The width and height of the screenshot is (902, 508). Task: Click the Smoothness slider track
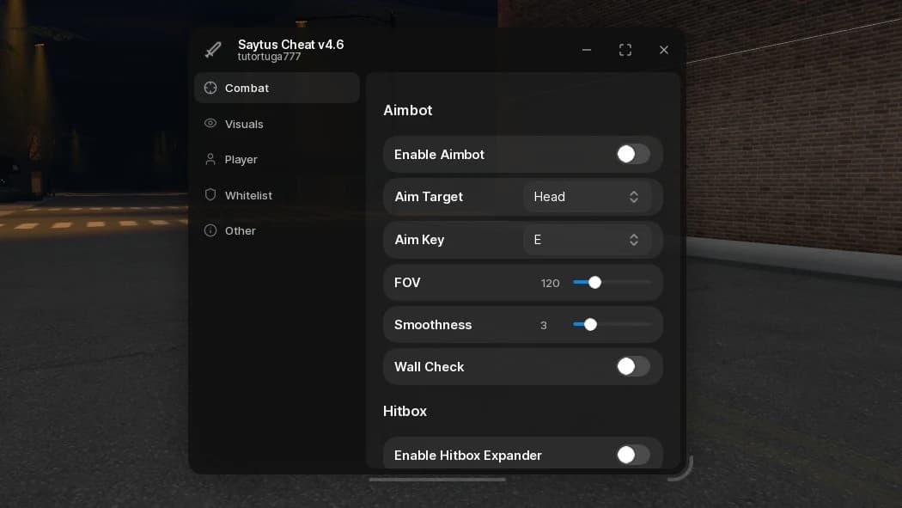(612, 324)
